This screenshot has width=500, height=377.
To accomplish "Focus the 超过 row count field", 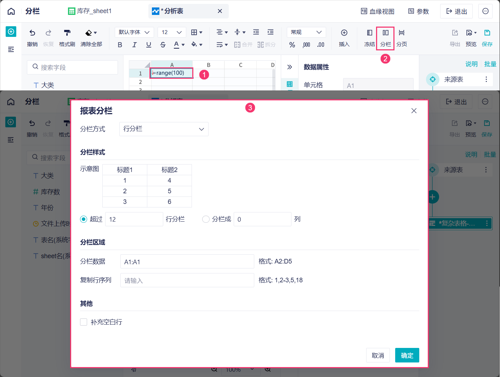I will point(134,219).
